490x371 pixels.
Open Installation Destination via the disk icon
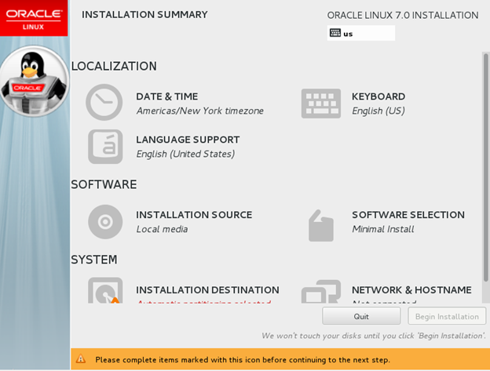104,291
